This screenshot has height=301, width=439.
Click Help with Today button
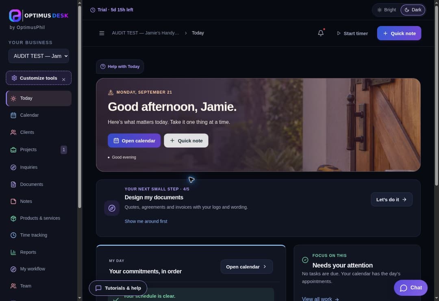(120, 67)
